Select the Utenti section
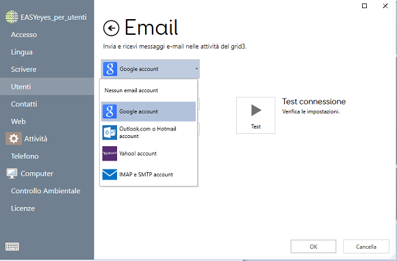 click(x=47, y=87)
